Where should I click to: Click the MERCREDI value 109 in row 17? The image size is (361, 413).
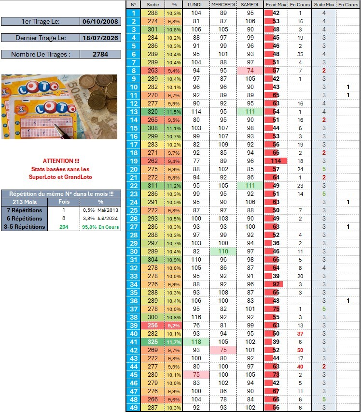[x=223, y=144]
